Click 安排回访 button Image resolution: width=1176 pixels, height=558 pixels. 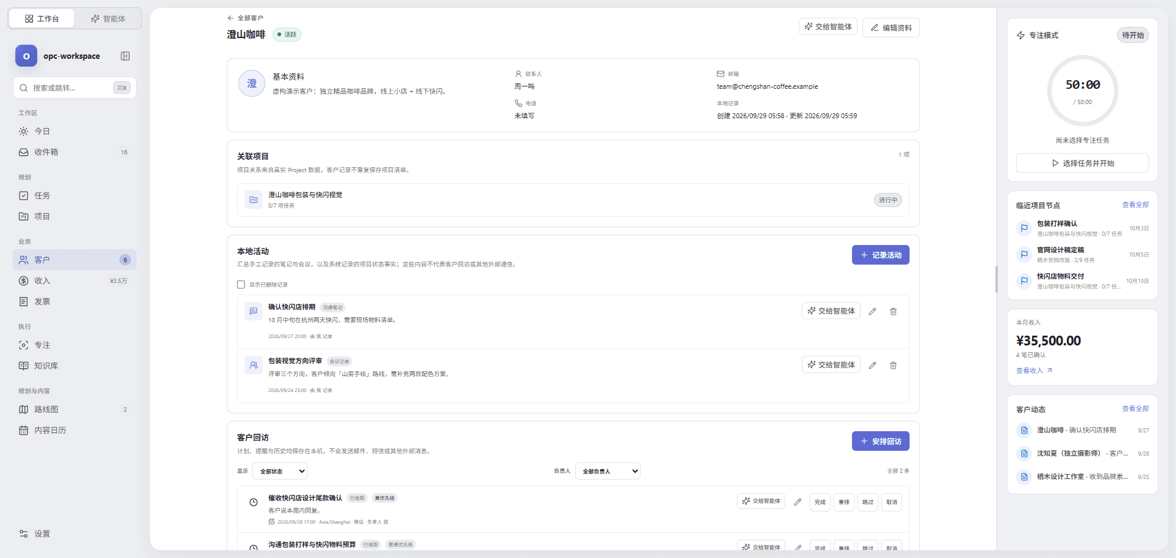(880, 441)
